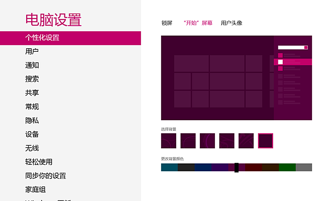Pick the navy blue background color

(203, 167)
